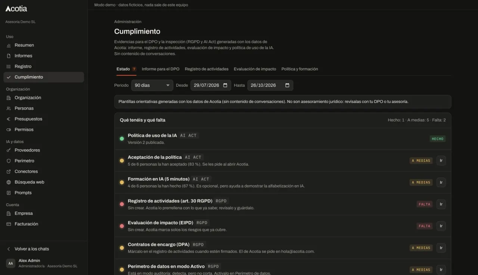Open the Resumen bar chart icon
This screenshot has height=275, width=478.
click(9, 45)
